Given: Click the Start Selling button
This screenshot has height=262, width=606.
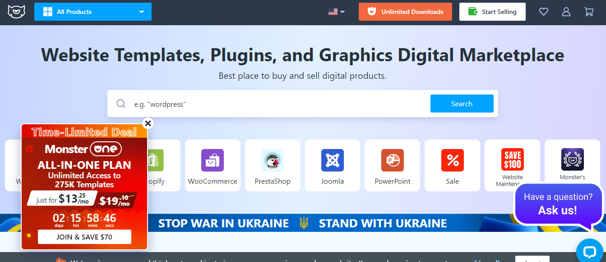Looking at the screenshot, I should click(492, 12).
